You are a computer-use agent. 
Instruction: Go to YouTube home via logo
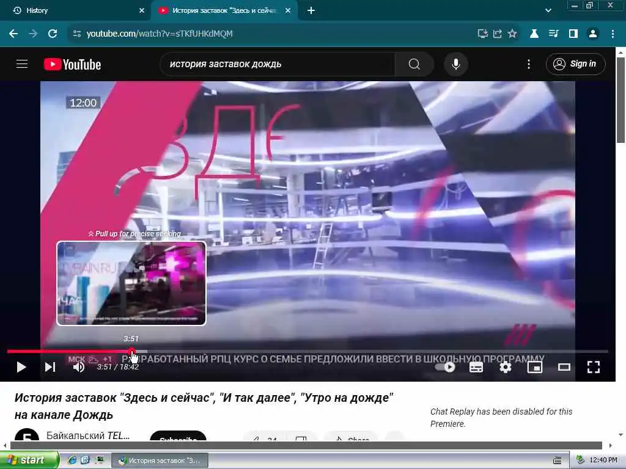pos(72,64)
